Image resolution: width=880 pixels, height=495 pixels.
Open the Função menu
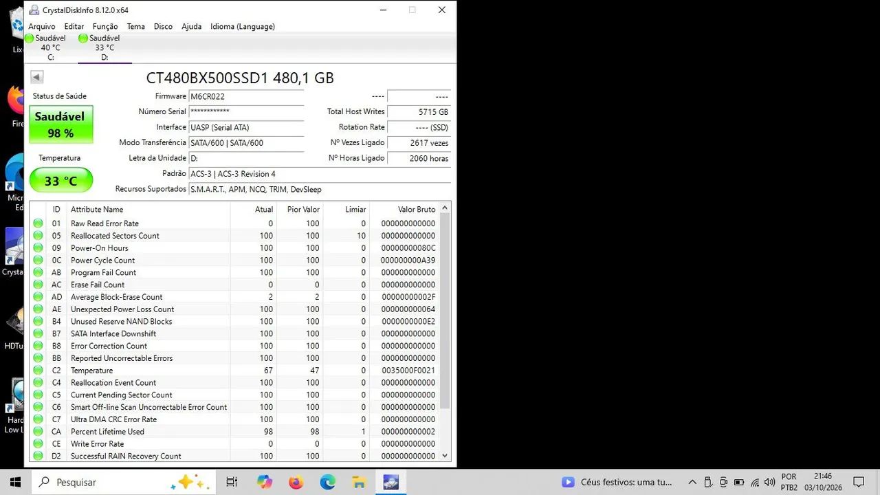(x=105, y=26)
